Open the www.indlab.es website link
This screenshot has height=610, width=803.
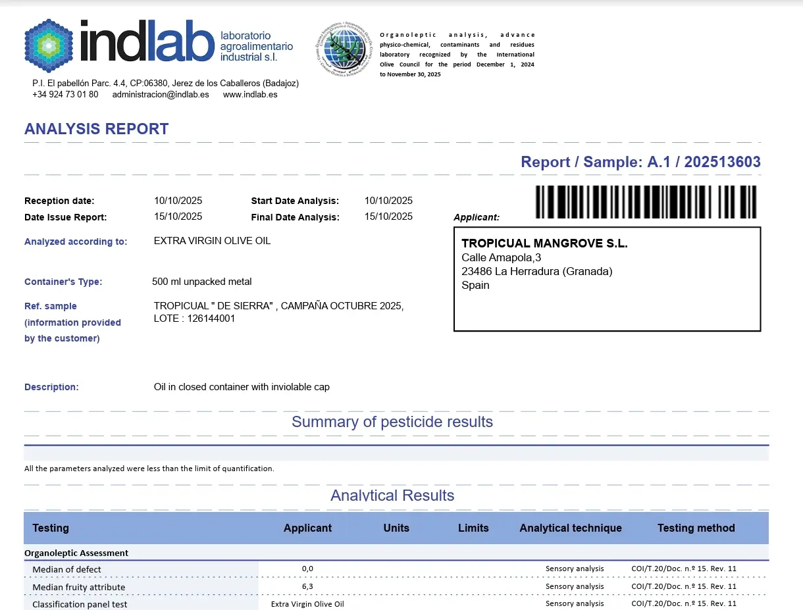250,95
